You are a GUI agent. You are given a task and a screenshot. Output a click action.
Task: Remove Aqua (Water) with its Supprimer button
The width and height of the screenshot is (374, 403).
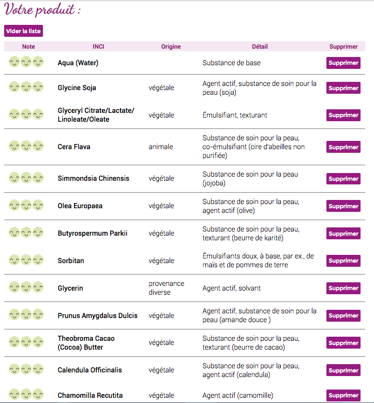click(x=343, y=63)
